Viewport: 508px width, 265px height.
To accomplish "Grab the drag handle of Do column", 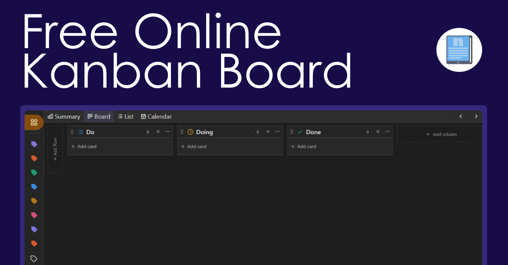I will click(x=72, y=132).
